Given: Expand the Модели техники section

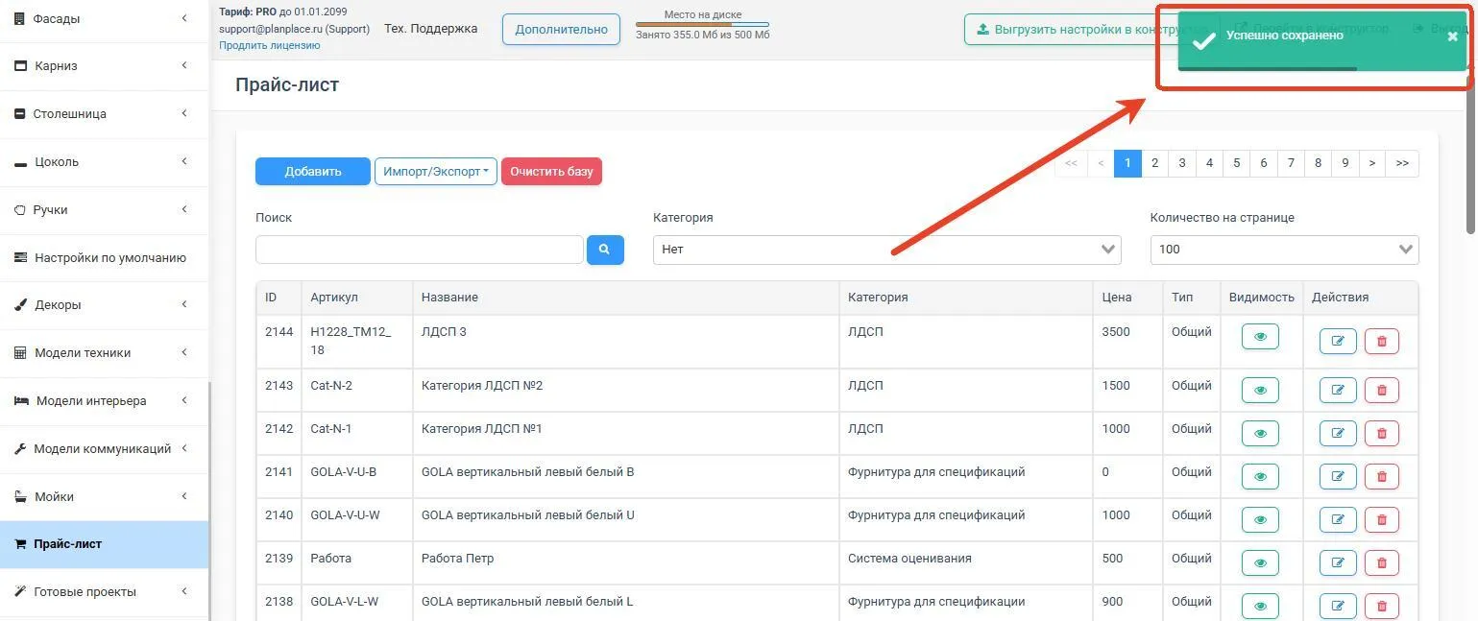Looking at the screenshot, I should point(104,353).
